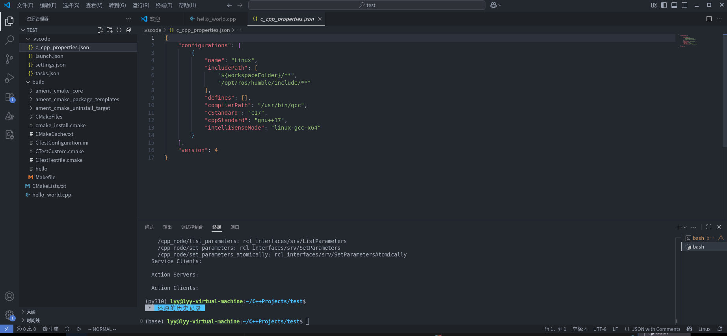Image resolution: width=727 pixels, height=336 pixels.
Task: Open the 编辑(E) menu
Action: (48, 5)
